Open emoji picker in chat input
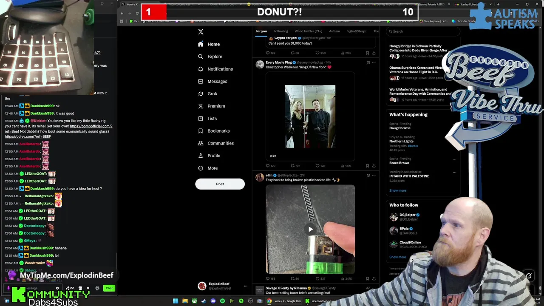 (57, 288)
